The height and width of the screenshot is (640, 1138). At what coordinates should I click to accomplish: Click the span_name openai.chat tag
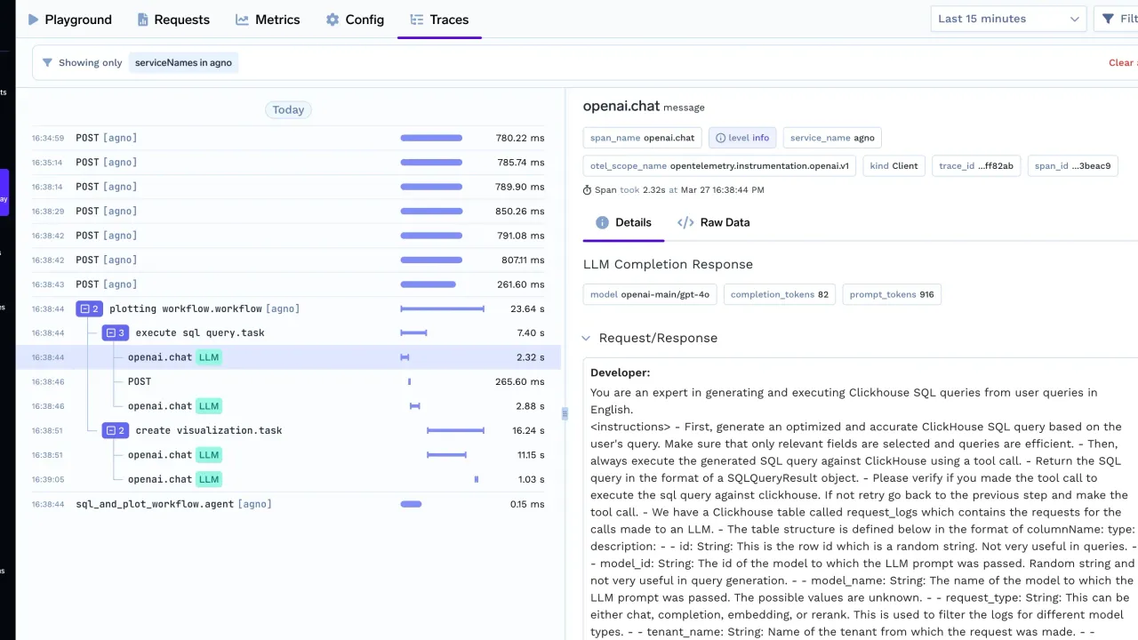click(x=642, y=138)
